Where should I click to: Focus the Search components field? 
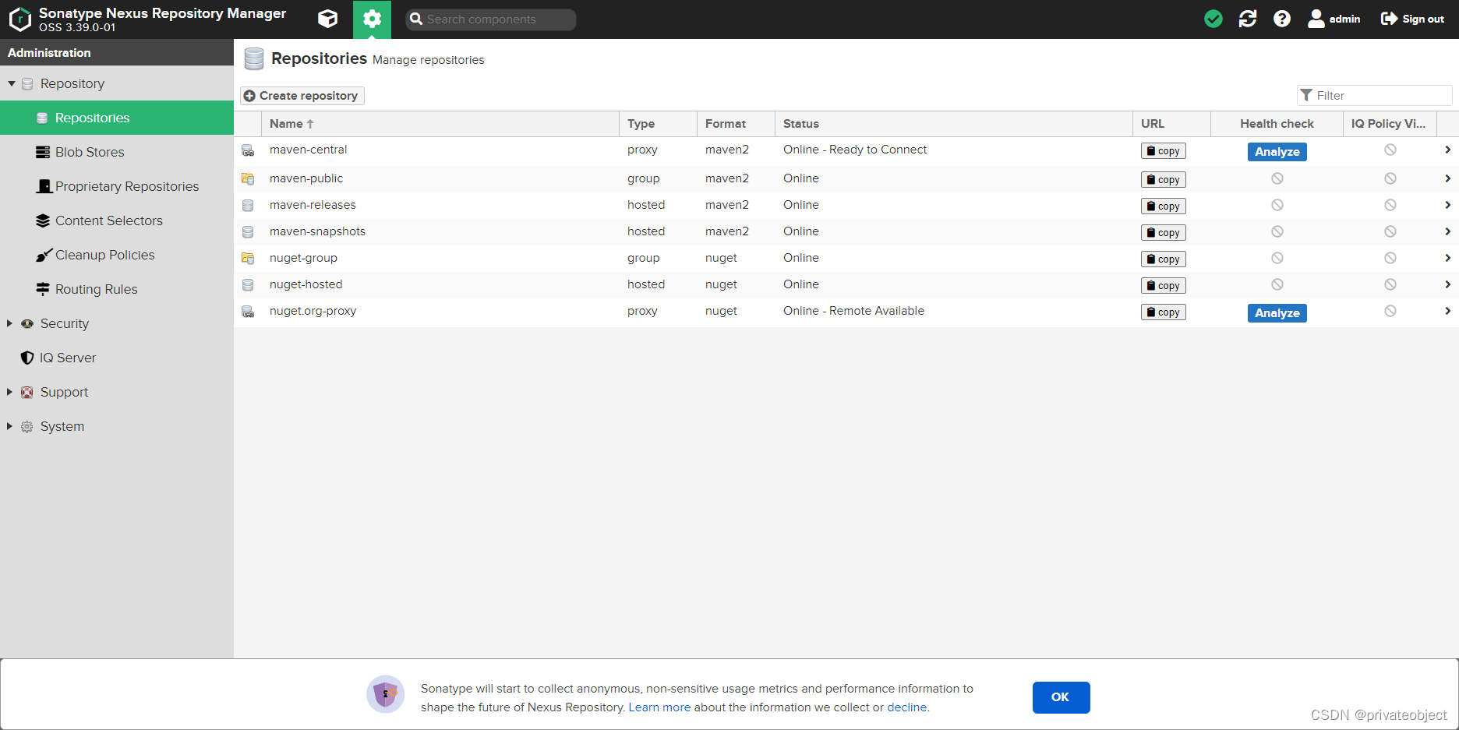coord(491,19)
